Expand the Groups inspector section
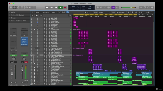 10,18
